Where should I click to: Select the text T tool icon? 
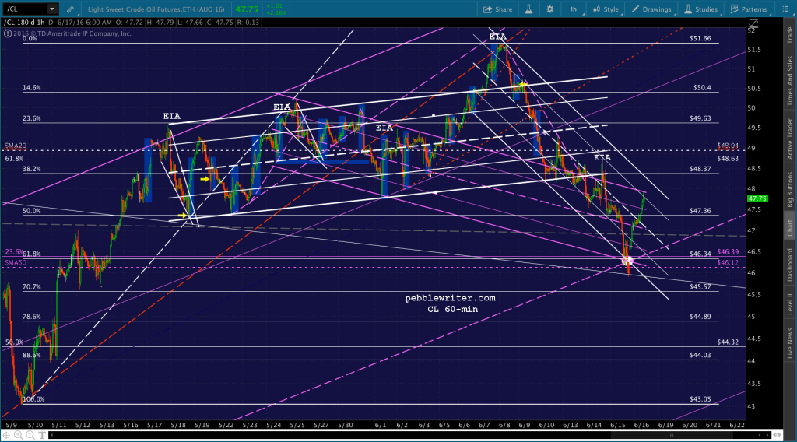[x=42, y=436]
